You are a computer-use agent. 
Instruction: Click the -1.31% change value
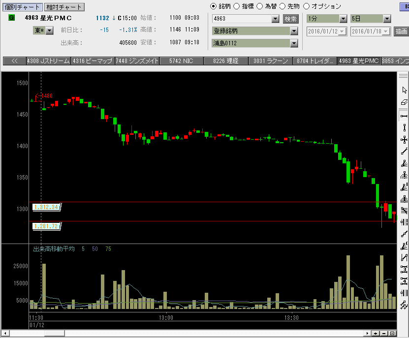(x=128, y=30)
